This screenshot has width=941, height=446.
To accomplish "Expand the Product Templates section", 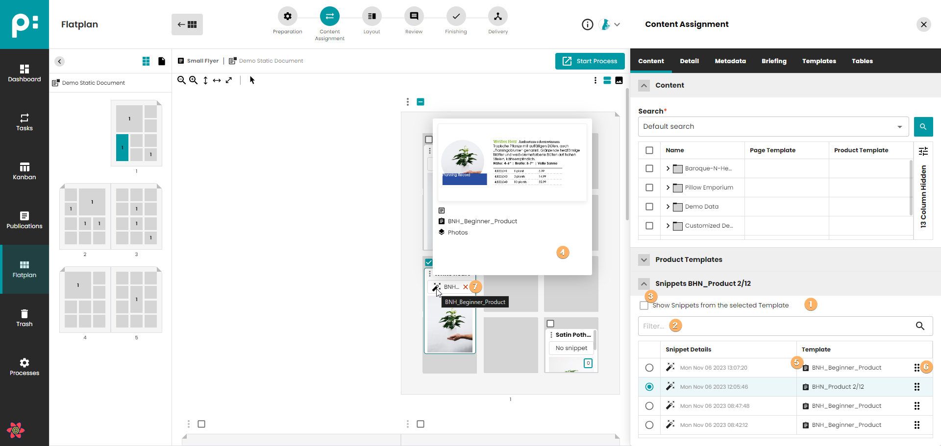I will (x=644, y=260).
